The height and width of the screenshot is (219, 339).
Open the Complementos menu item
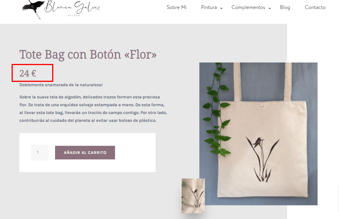tap(248, 7)
